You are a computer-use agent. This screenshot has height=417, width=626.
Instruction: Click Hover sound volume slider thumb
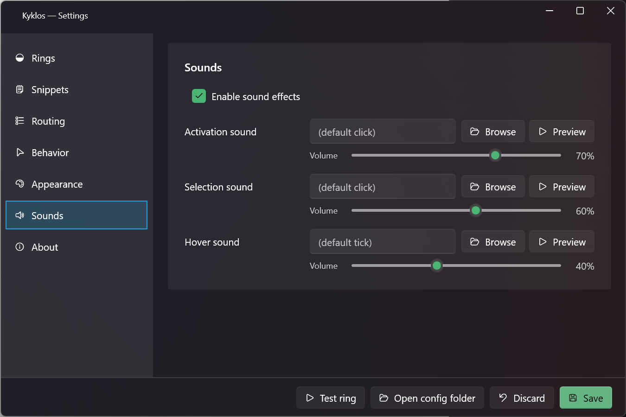[436, 265]
